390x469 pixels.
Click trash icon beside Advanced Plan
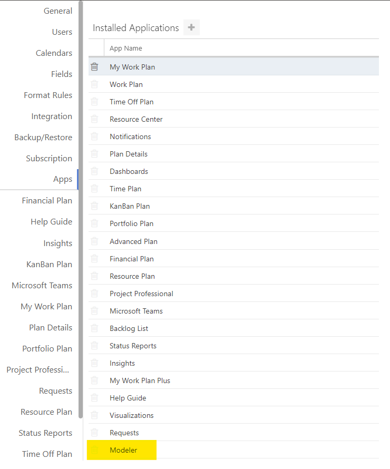click(x=94, y=241)
